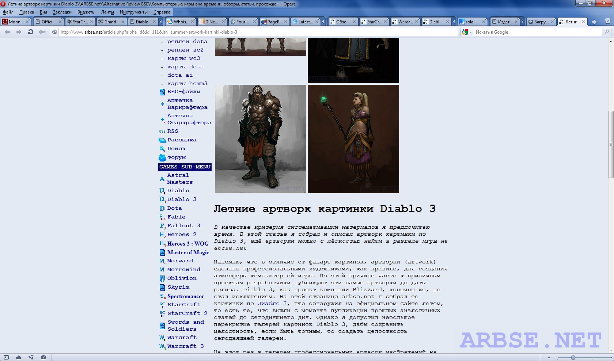The height and width of the screenshot is (361, 614).
Task: Click the Spectromancer 'S' icon
Action: [x=162, y=296]
